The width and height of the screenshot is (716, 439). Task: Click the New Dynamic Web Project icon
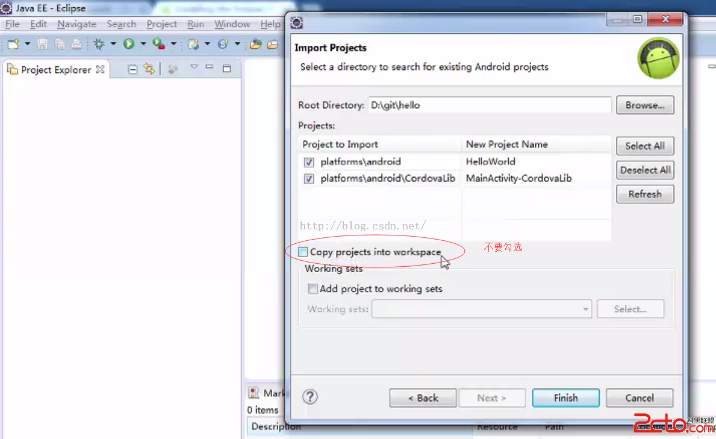coord(193,44)
